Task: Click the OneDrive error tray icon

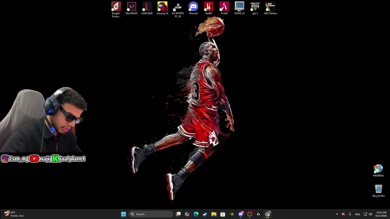Action: [x=343, y=214]
